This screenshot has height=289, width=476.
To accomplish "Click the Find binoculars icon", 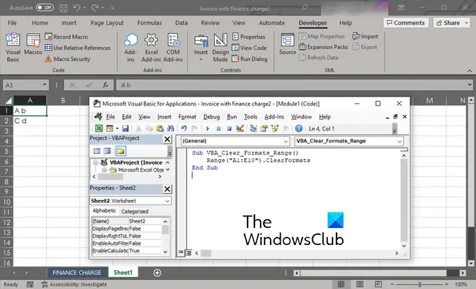I will (x=170, y=128).
